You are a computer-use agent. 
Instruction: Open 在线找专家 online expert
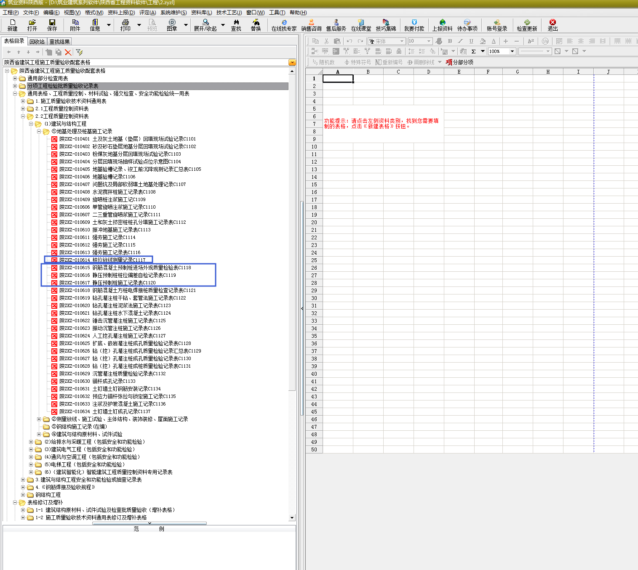point(284,25)
